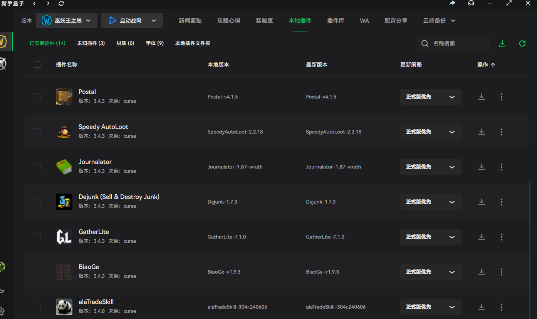The height and width of the screenshot is (319, 537).
Task: Click the download icon for GatherLite
Action: point(482,237)
